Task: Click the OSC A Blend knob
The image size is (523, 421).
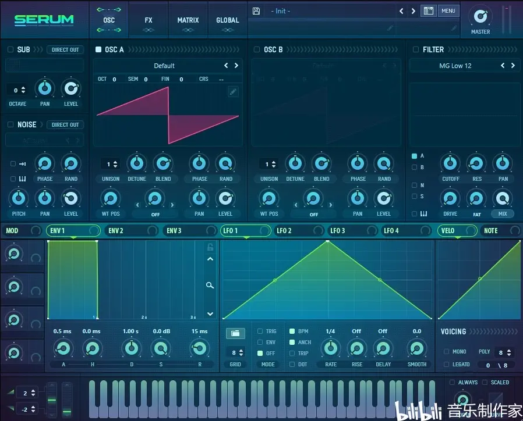Action: 163,163
